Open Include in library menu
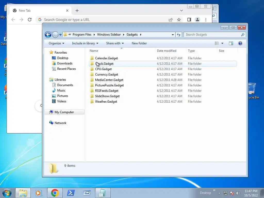The width and height of the screenshot is (264, 198). tap(85, 43)
